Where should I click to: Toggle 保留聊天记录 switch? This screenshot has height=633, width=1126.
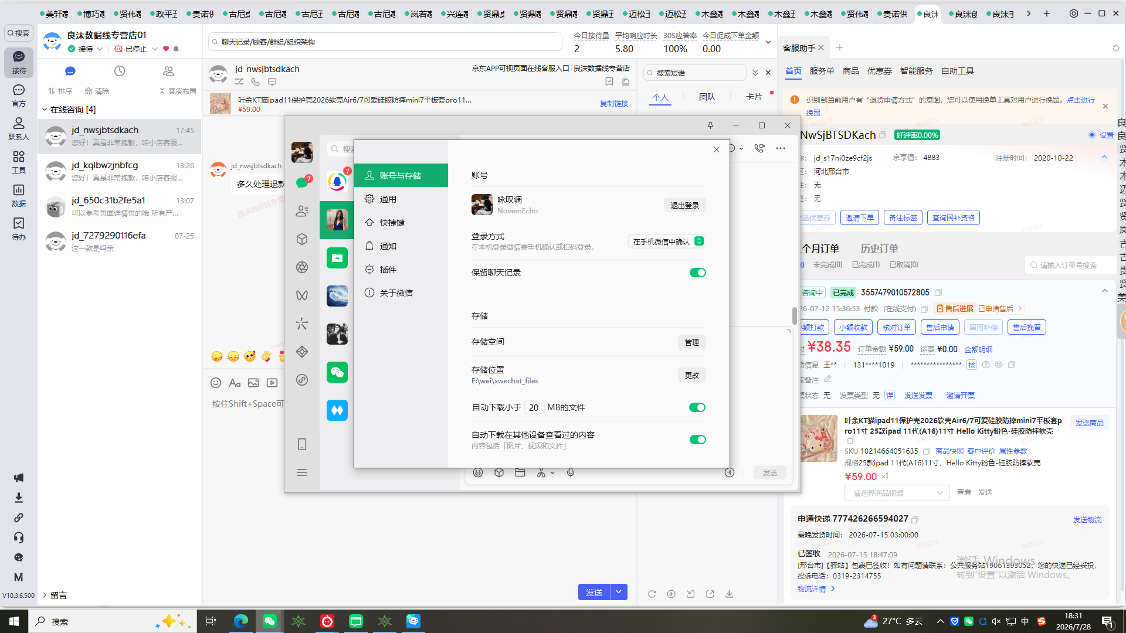[698, 273]
